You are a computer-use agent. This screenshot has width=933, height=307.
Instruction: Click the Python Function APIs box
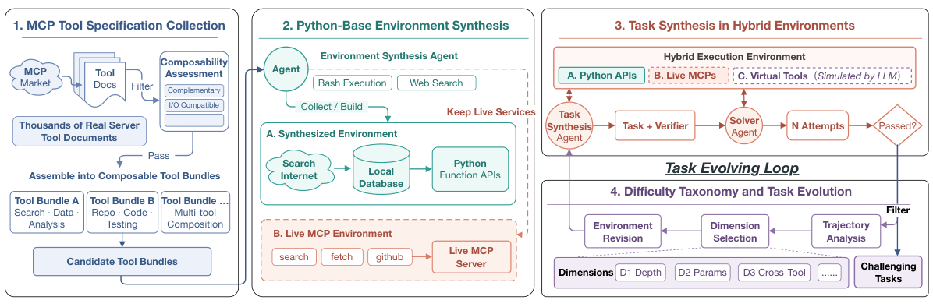coord(470,169)
